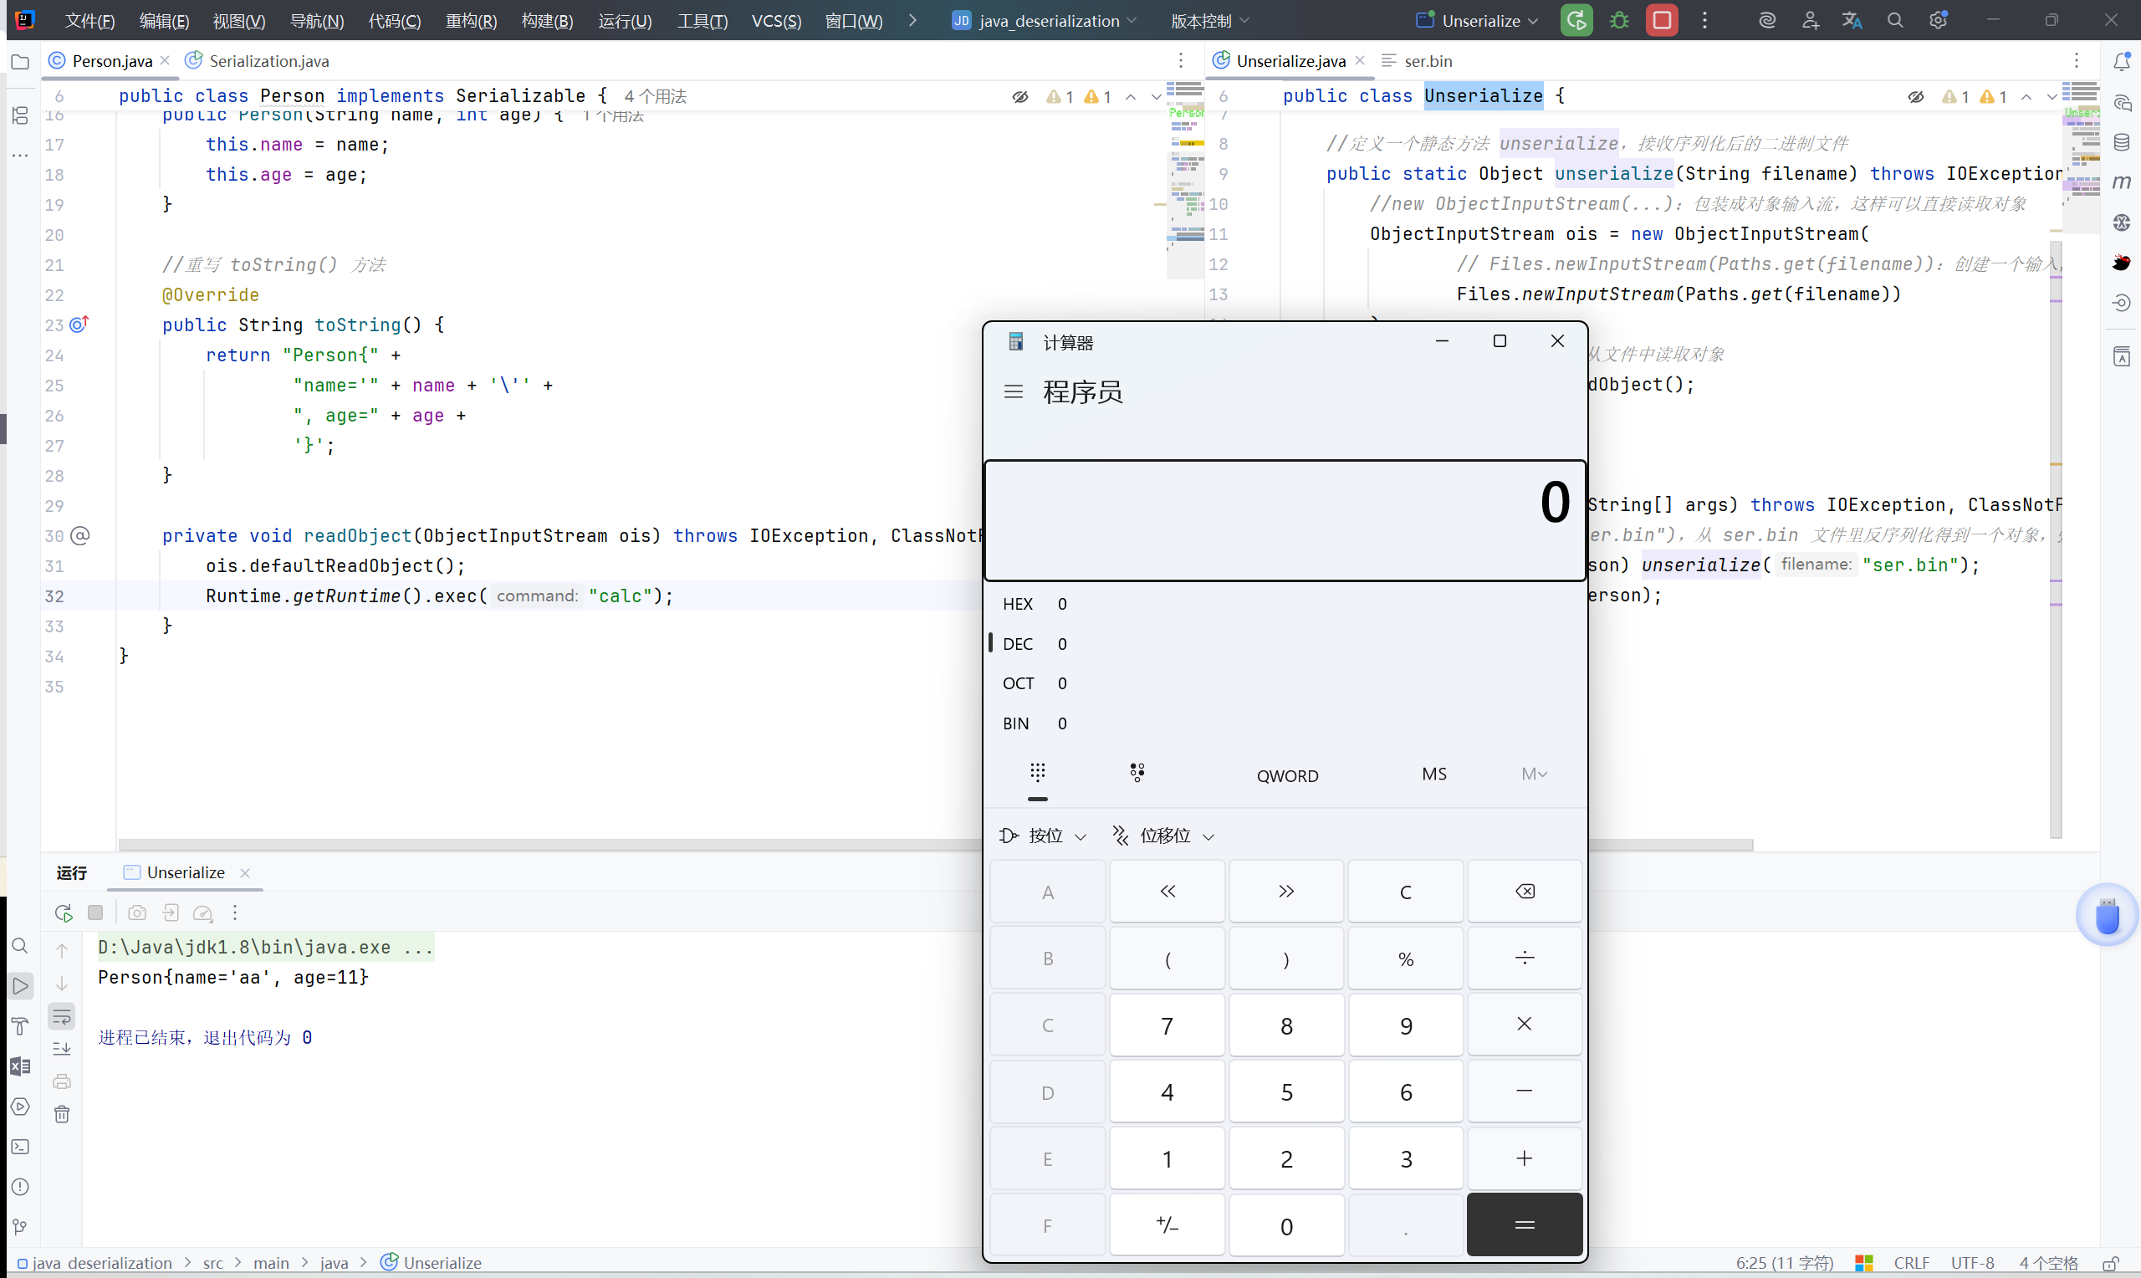The height and width of the screenshot is (1278, 2141).
Task: Open the Database tool window icon
Action: click(x=2122, y=143)
